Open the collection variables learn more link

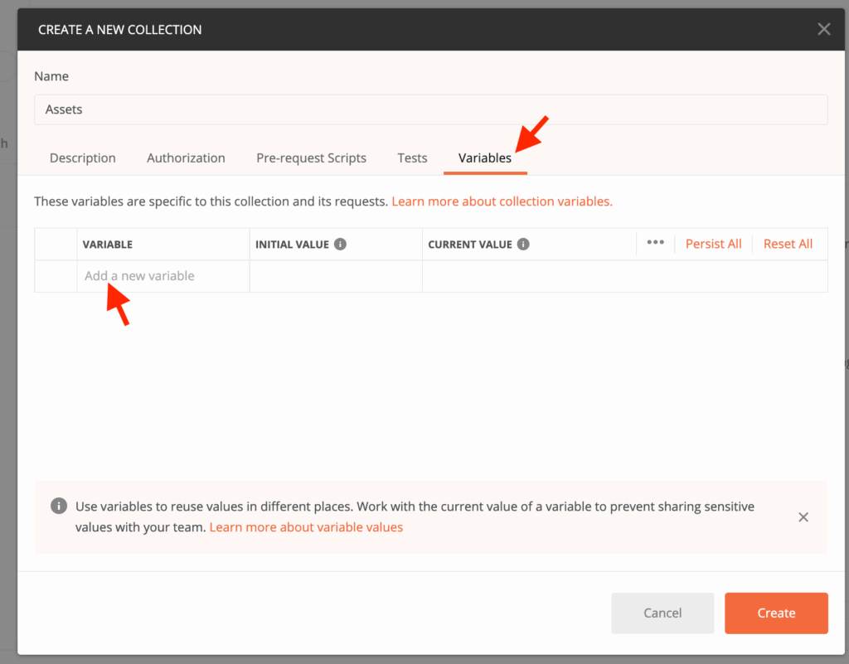point(501,201)
